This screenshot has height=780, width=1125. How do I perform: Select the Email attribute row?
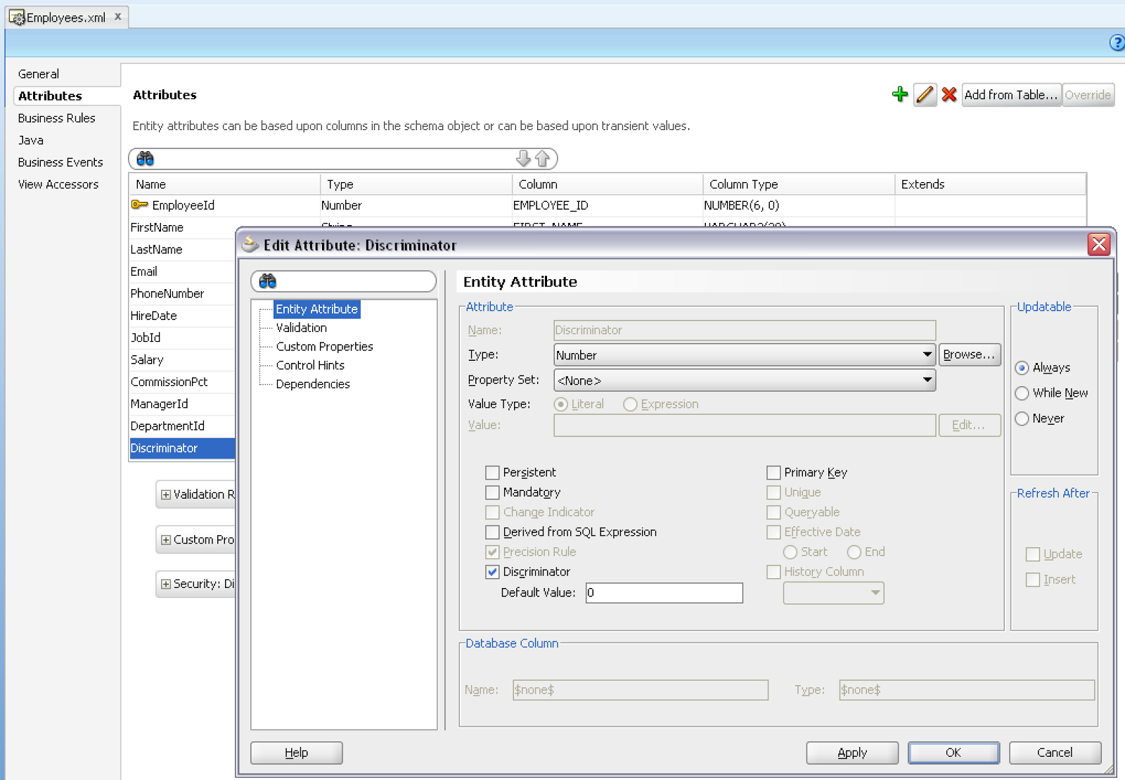coord(182,271)
